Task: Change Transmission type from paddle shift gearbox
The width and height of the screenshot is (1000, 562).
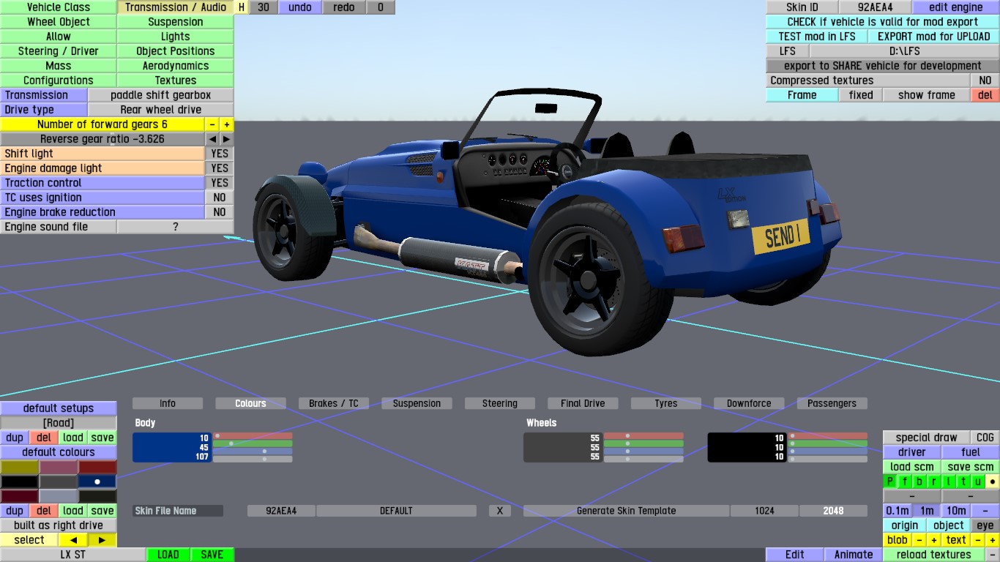Action: (x=161, y=95)
